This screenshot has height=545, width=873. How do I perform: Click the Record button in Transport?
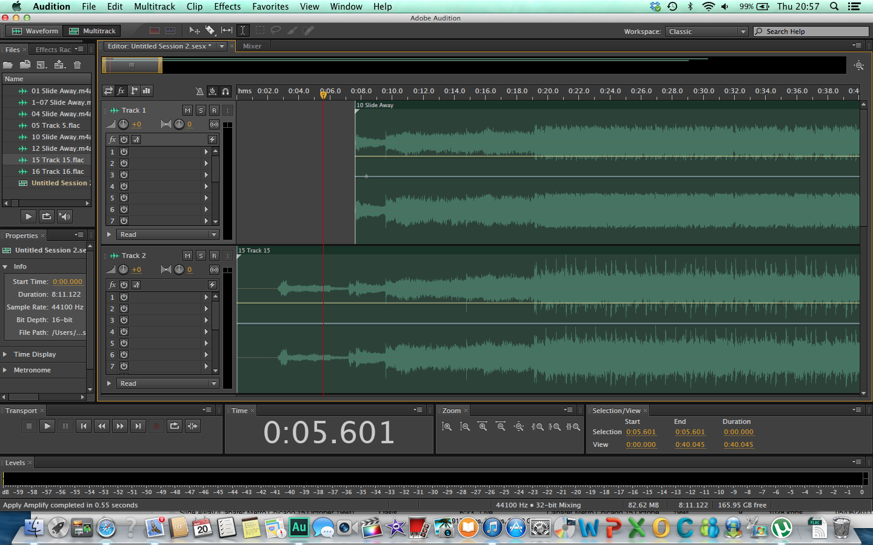coord(156,426)
